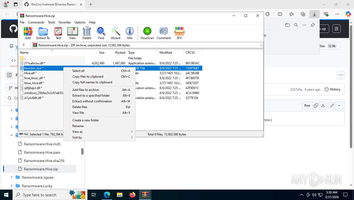The image size is (354, 200).
Task: Click the Info toolbar icon
Action: pos(130,33)
